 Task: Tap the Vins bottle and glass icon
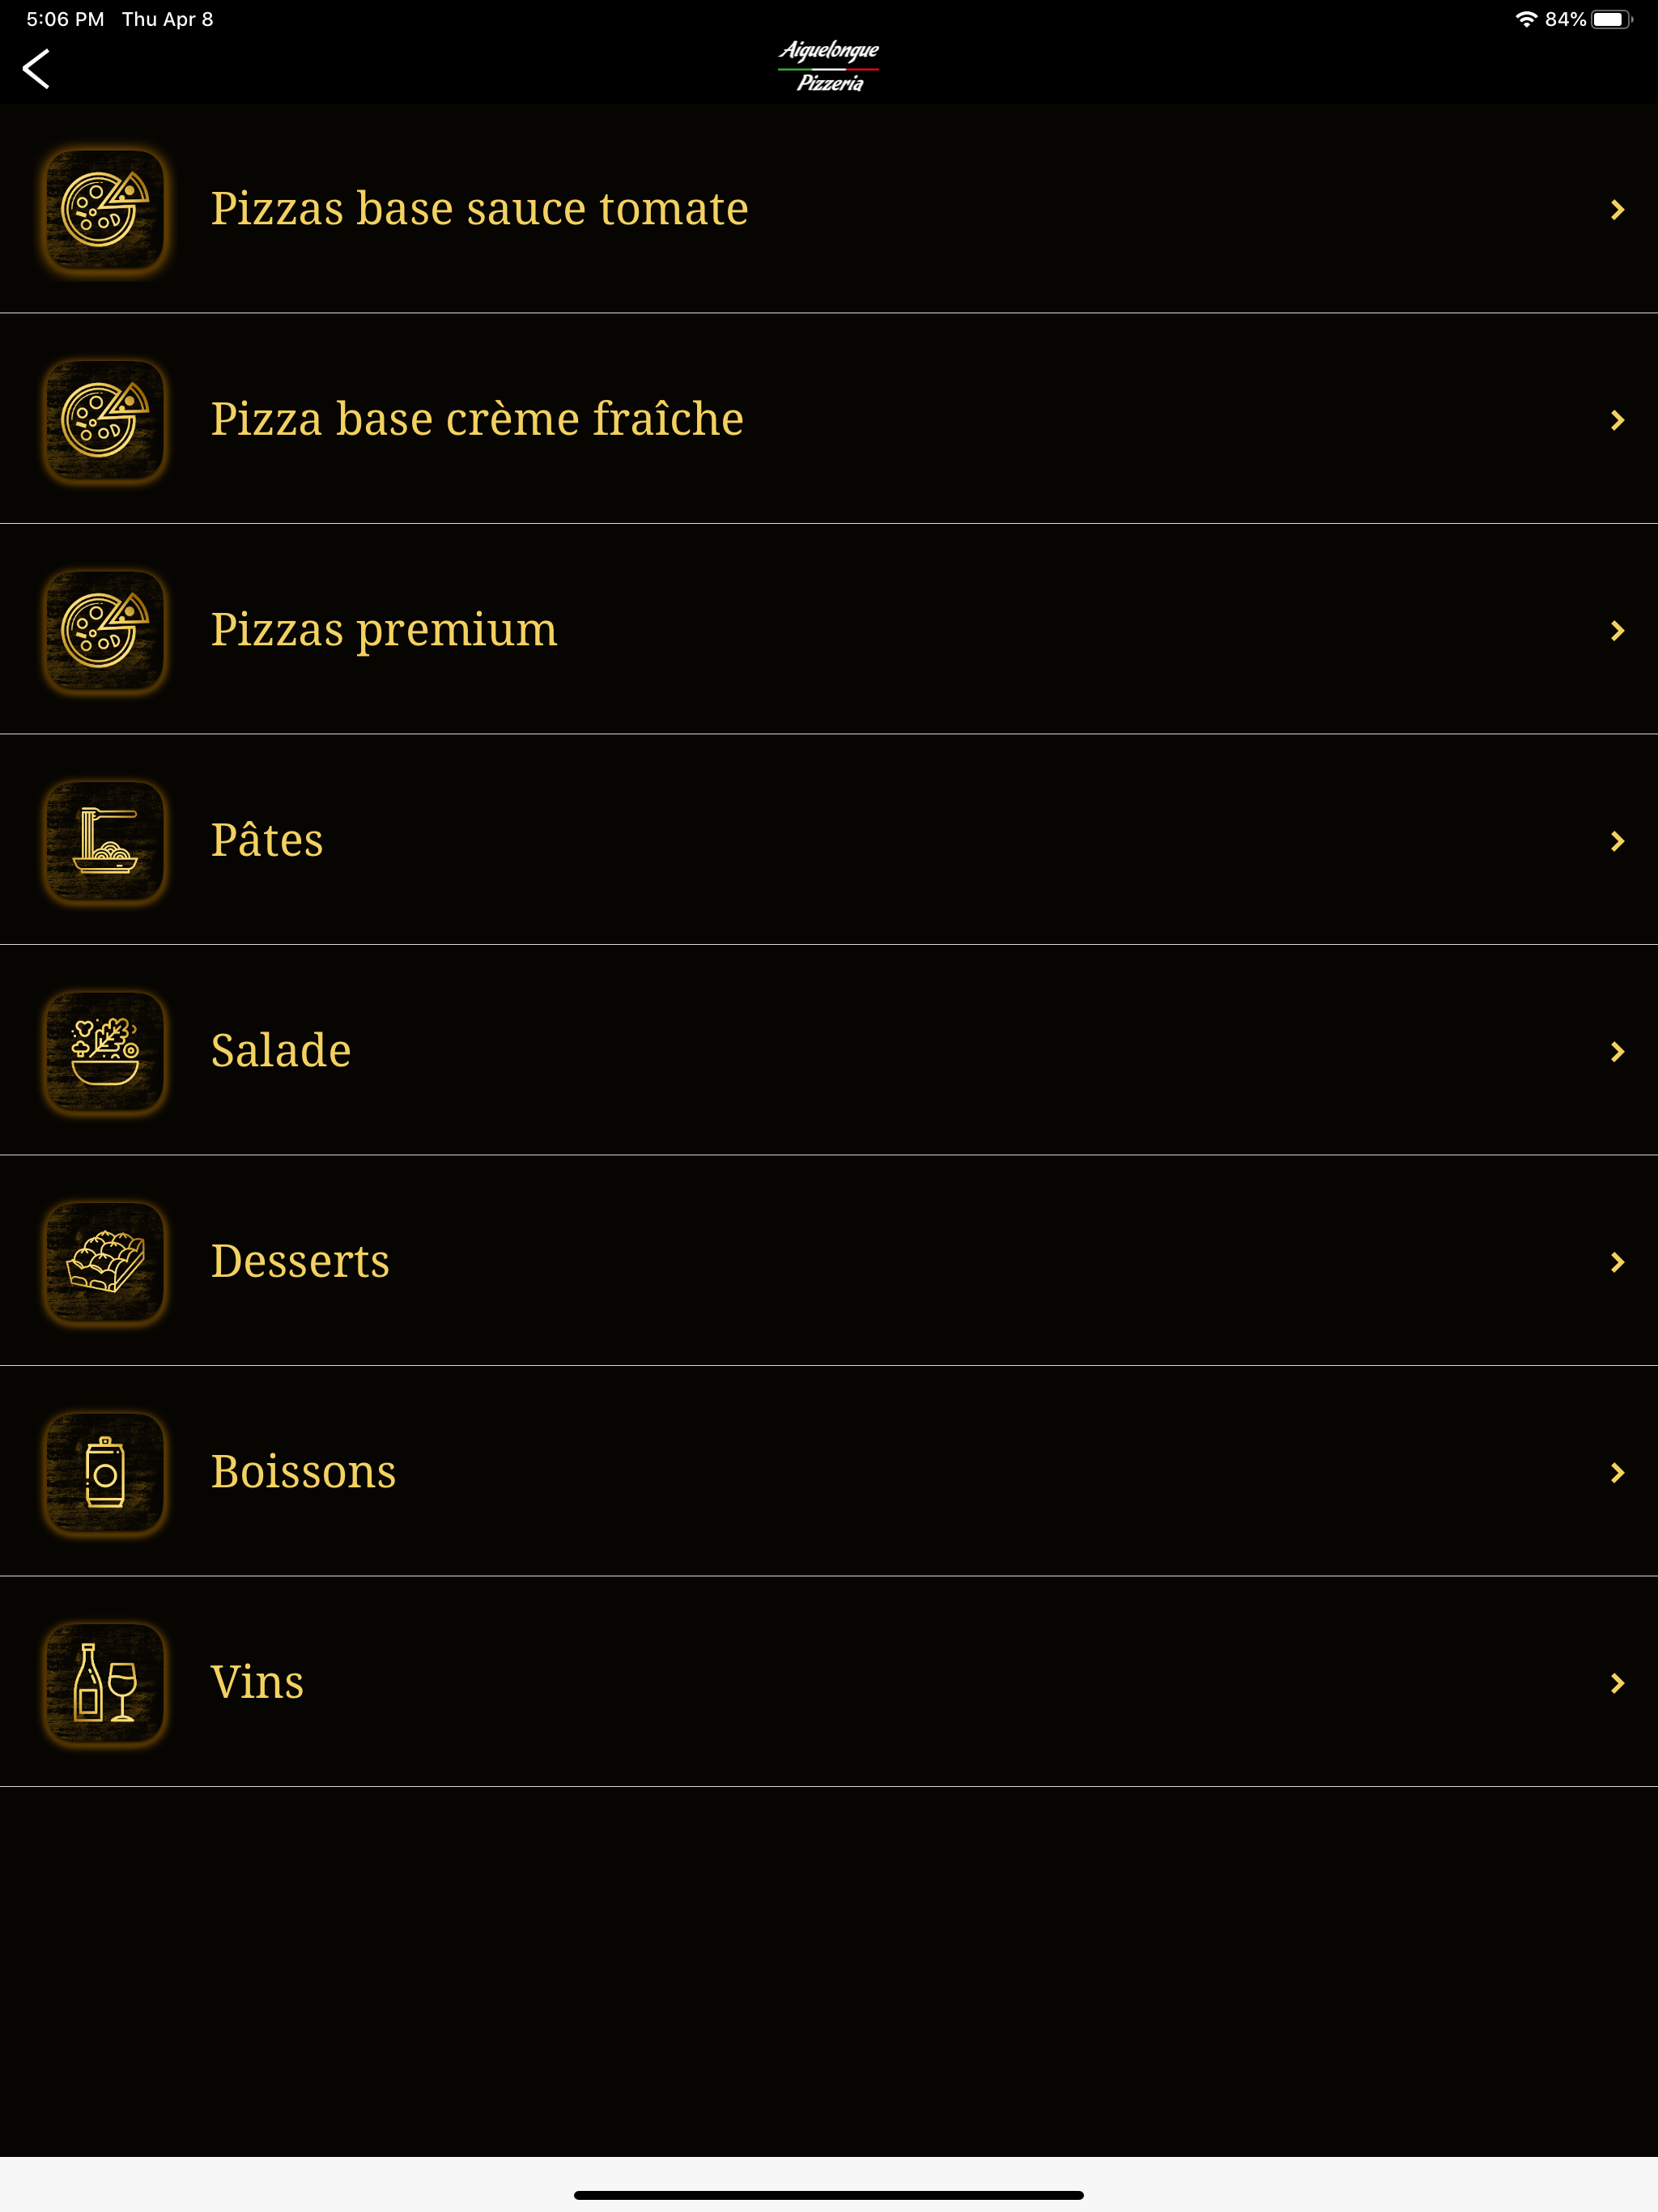(105, 1683)
